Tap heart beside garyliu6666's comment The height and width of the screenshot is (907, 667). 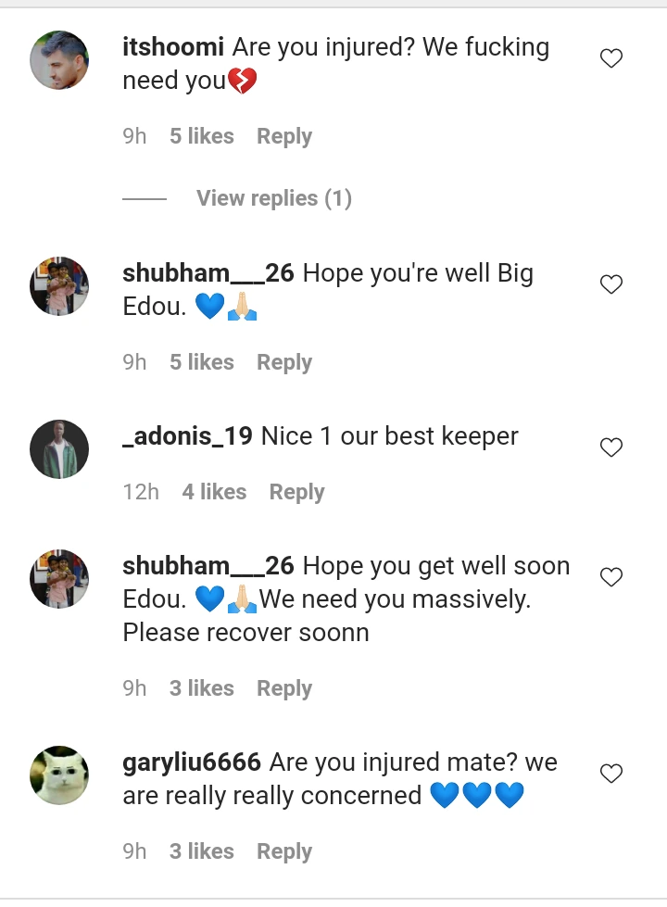click(610, 774)
